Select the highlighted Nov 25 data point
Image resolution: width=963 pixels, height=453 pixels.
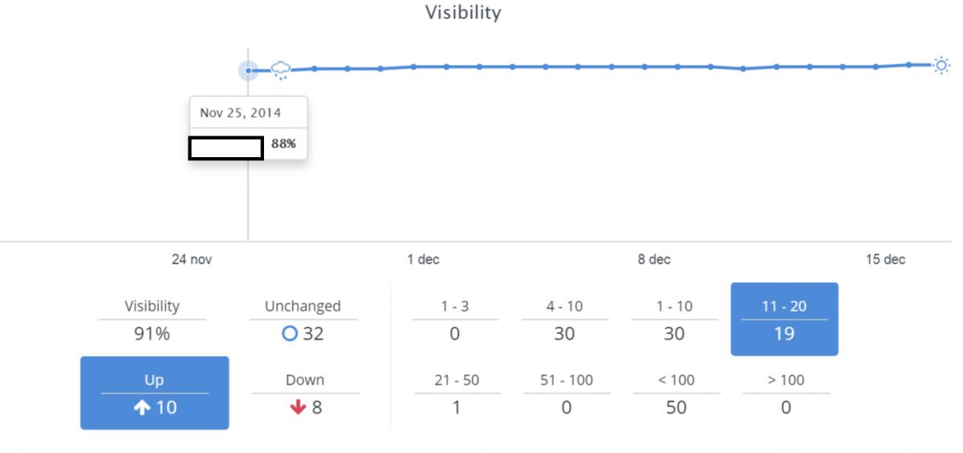coord(249,71)
